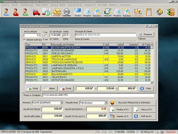Click the exit door icon
This screenshot has width=178, height=134.
170,12
